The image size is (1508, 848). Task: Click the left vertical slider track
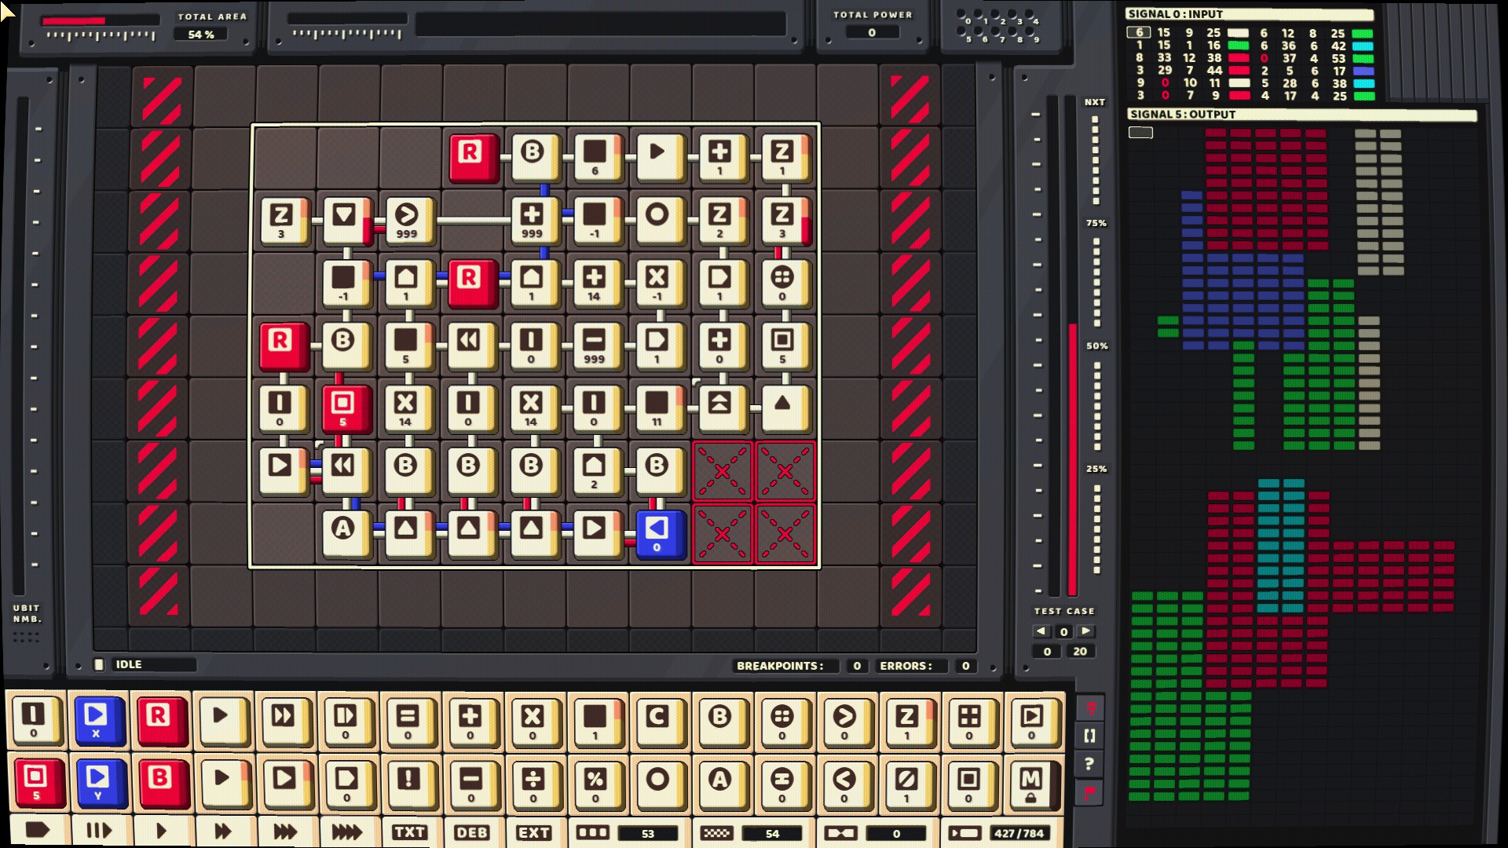(22, 345)
